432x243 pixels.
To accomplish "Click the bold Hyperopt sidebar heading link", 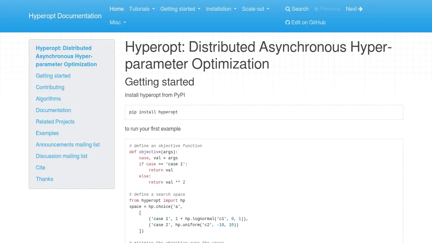I will tap(66, 56).
